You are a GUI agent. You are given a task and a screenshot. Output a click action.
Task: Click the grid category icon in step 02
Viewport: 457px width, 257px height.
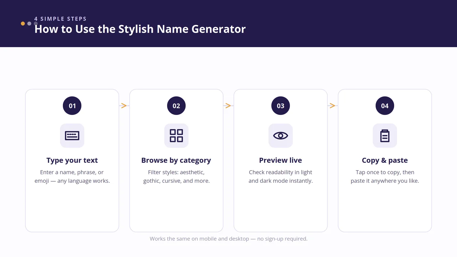coord(176,136)
